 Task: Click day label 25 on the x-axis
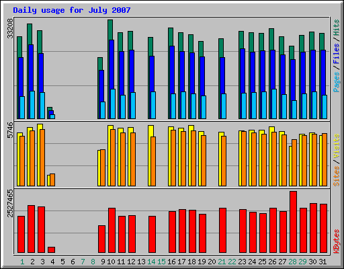pos(262,262)
